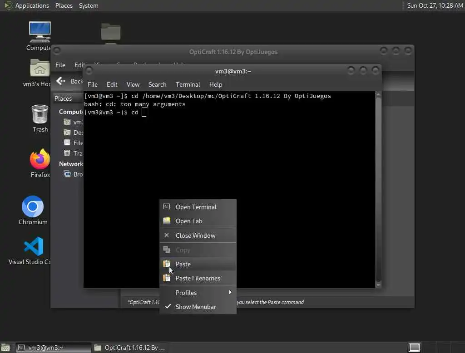Choose Paste Filenames from context menu
Image resolution: width=465 pixels, height=353 pixels.
coord(198,278)
